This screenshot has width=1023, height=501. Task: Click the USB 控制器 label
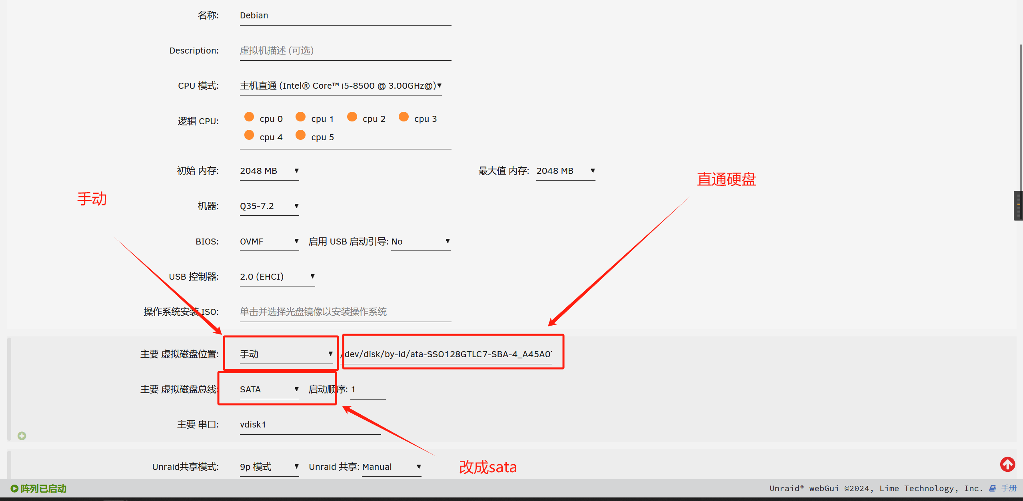tap(194, 277)
